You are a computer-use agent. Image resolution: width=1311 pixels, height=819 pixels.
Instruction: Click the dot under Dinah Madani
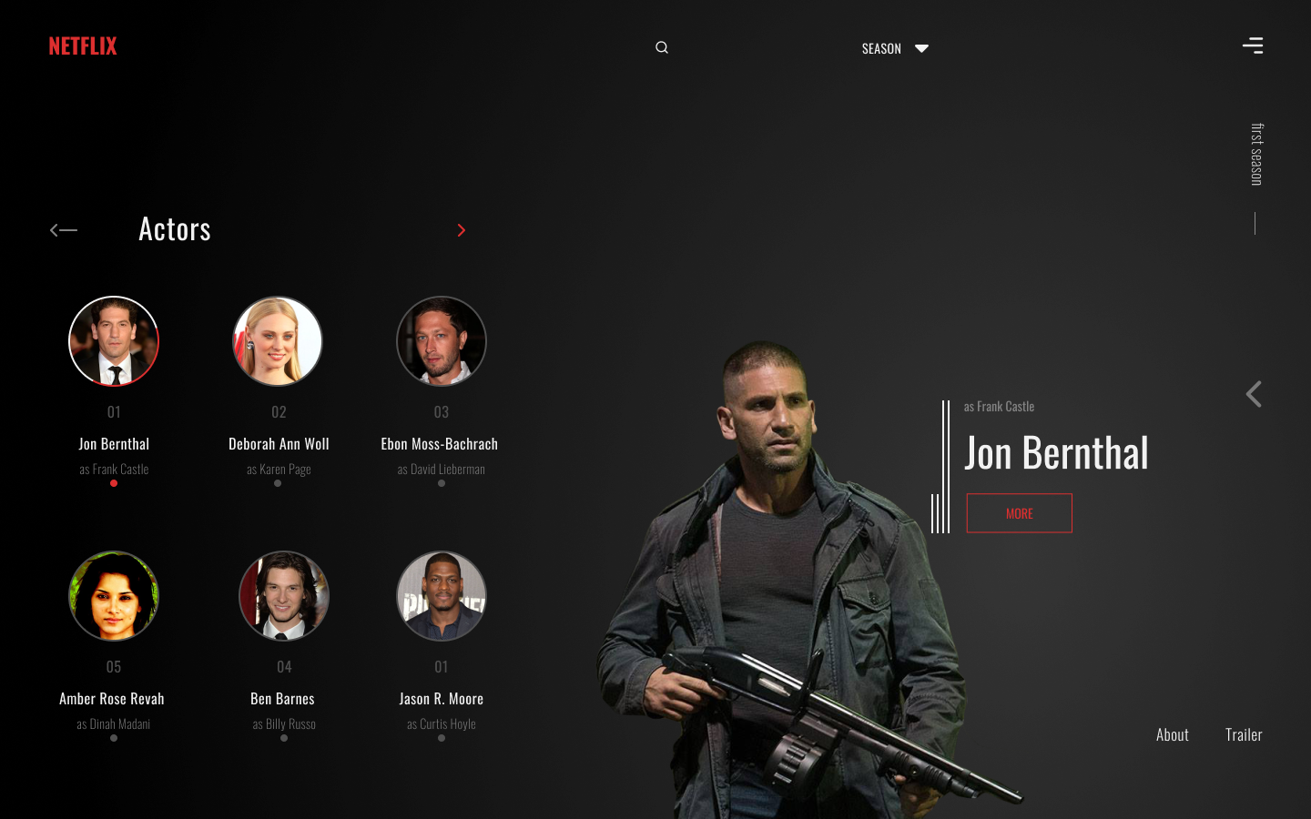[x=114, y=738]
